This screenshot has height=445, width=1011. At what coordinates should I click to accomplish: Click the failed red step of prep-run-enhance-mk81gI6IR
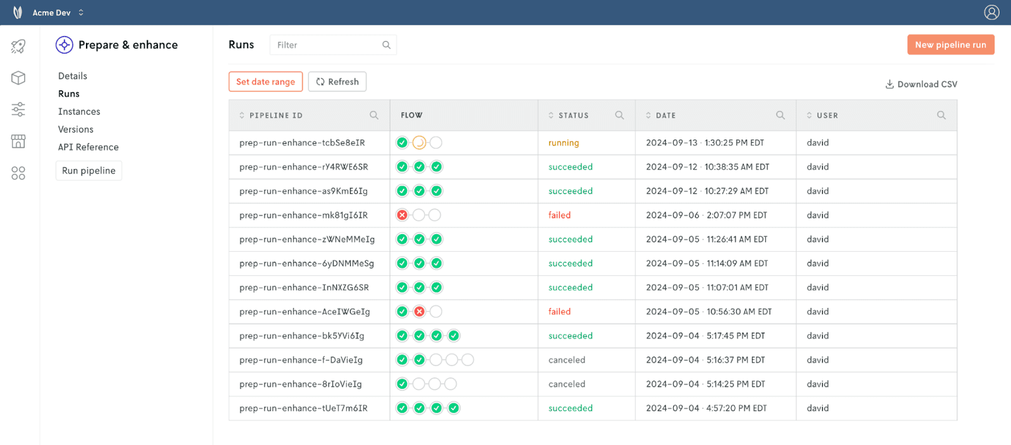[402, 215]
